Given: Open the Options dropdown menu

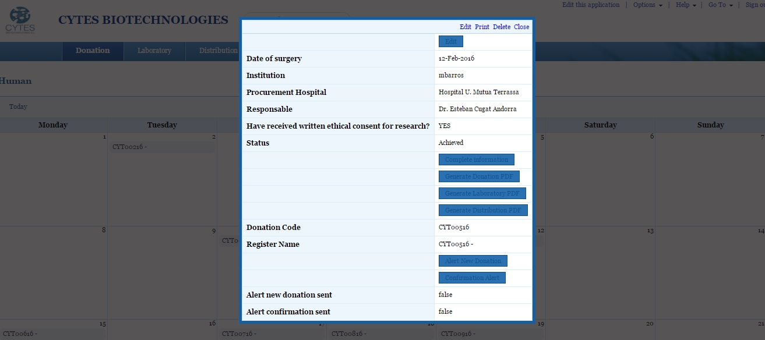Looking at the screenshot, I should [x=647, y=5].
